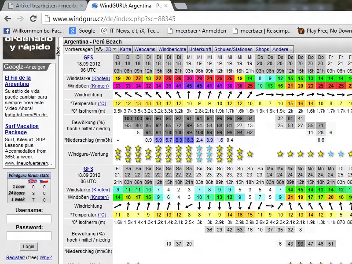
Task: Open the Webcams tab
Action: pos(145,49)
